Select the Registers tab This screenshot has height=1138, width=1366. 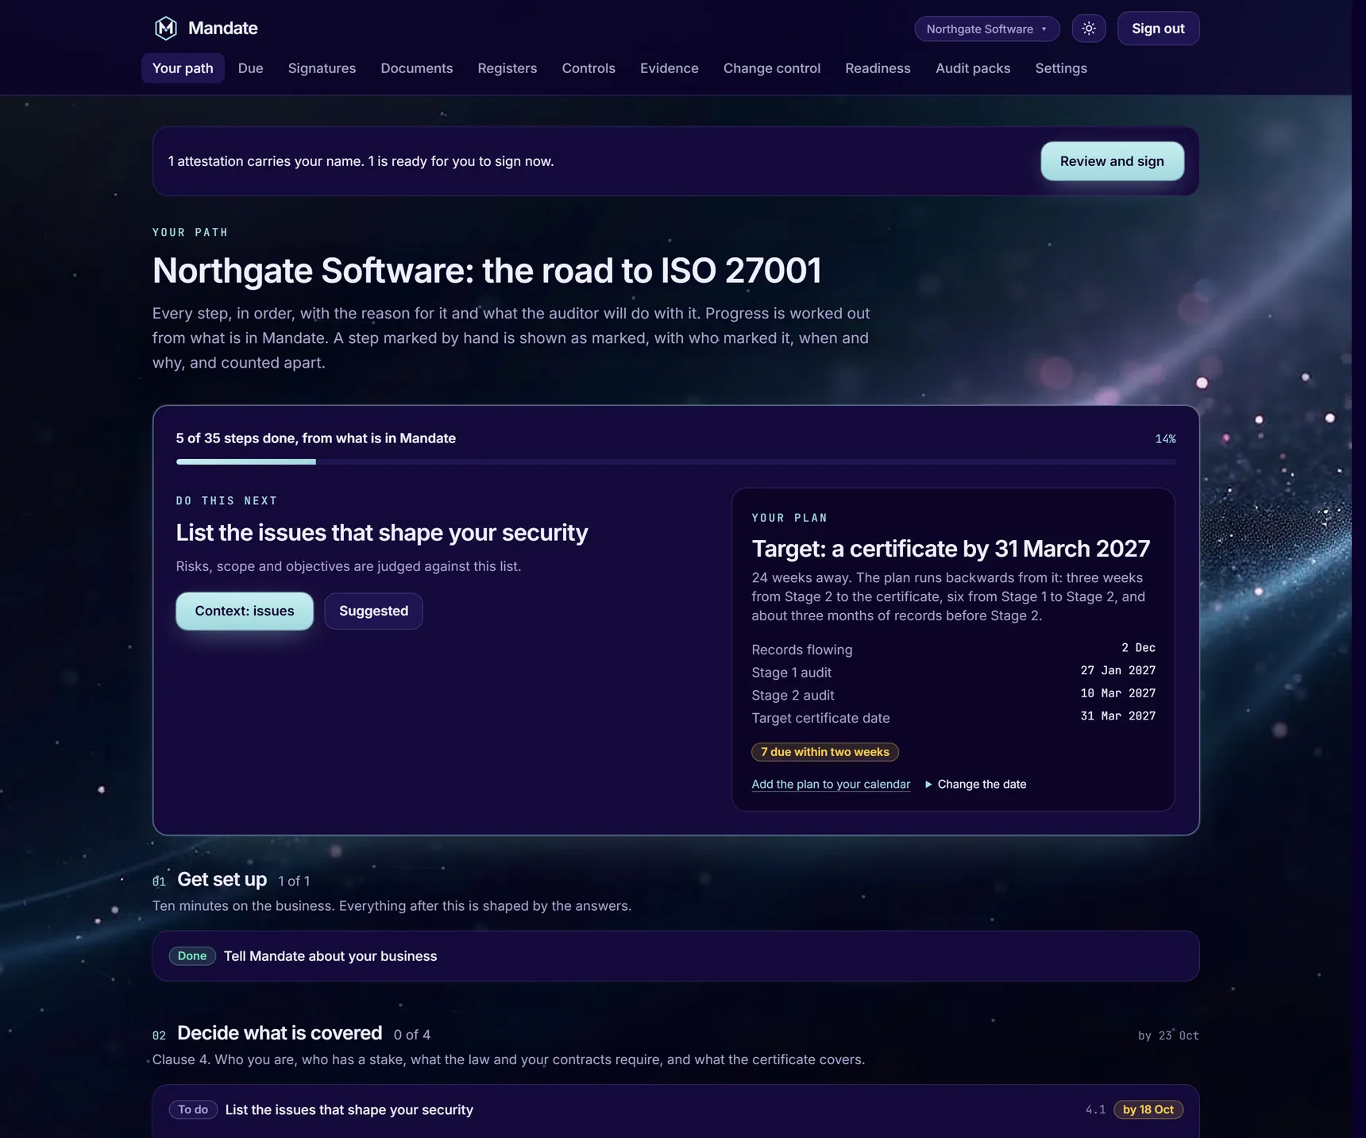pyautogui.click(x=507, y=68)
